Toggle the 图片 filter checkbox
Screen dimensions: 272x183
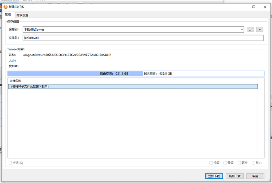tap(239, 163)
